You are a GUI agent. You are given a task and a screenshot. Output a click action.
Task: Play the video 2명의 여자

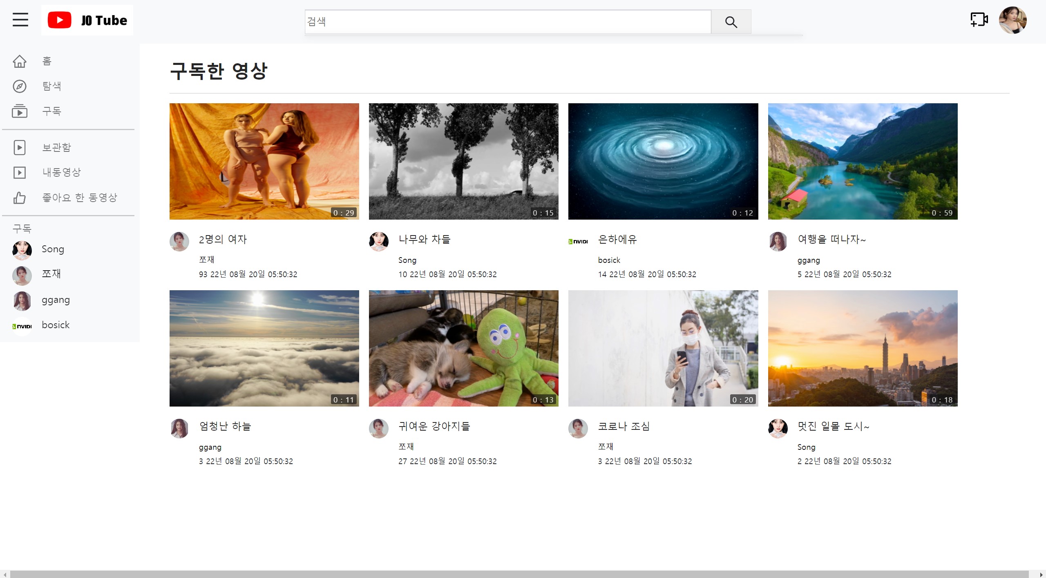click(264, 161)
